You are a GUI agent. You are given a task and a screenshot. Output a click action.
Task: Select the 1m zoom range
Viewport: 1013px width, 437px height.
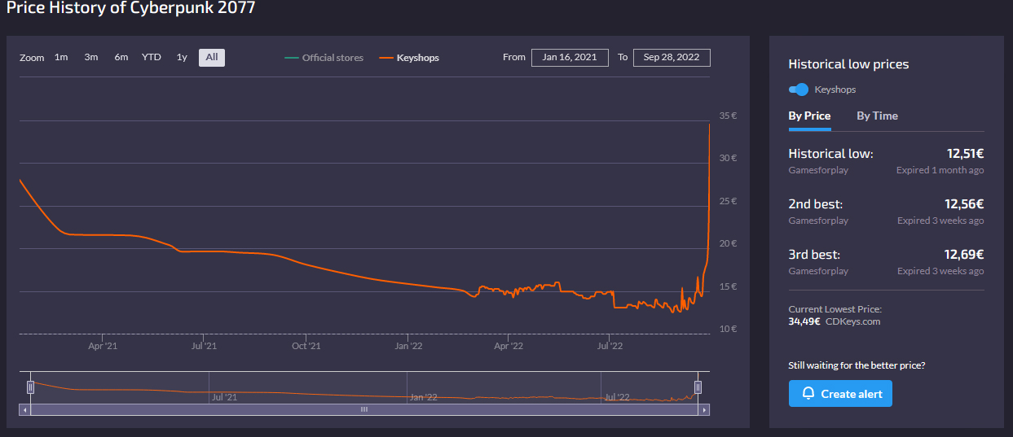pyautogui.click(x=61, y=57)
